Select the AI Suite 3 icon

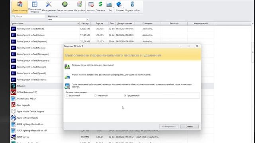(x=13, y=86)
